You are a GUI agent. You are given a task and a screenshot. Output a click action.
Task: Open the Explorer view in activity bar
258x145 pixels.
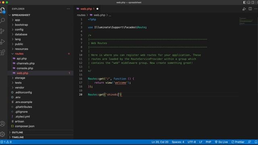pos(3,10)
